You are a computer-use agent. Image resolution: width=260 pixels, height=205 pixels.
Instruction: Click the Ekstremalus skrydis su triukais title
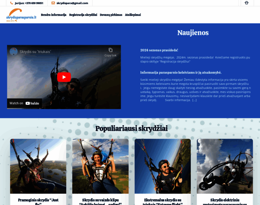point(162,202)
